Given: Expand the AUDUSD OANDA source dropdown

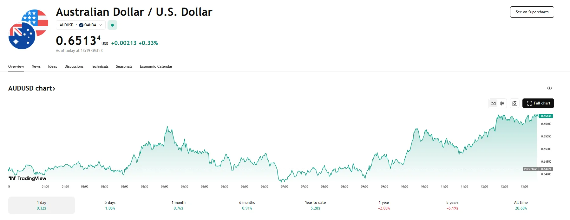Looking at the screenshot, I should click(x=81, y=25).
